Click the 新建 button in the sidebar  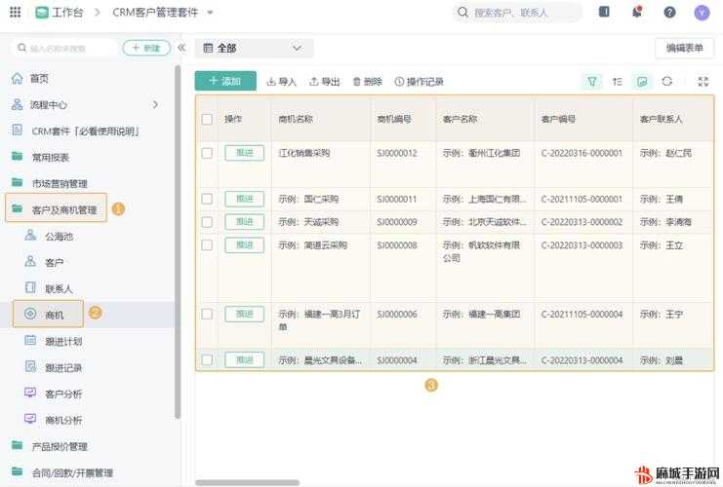[x=146, y=48]
